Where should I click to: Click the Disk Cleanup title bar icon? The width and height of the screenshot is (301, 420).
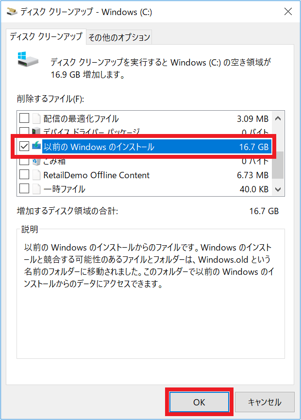(11, 12)
